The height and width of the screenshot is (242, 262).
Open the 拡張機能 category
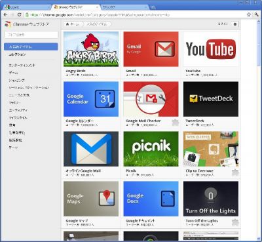point(15,140)
